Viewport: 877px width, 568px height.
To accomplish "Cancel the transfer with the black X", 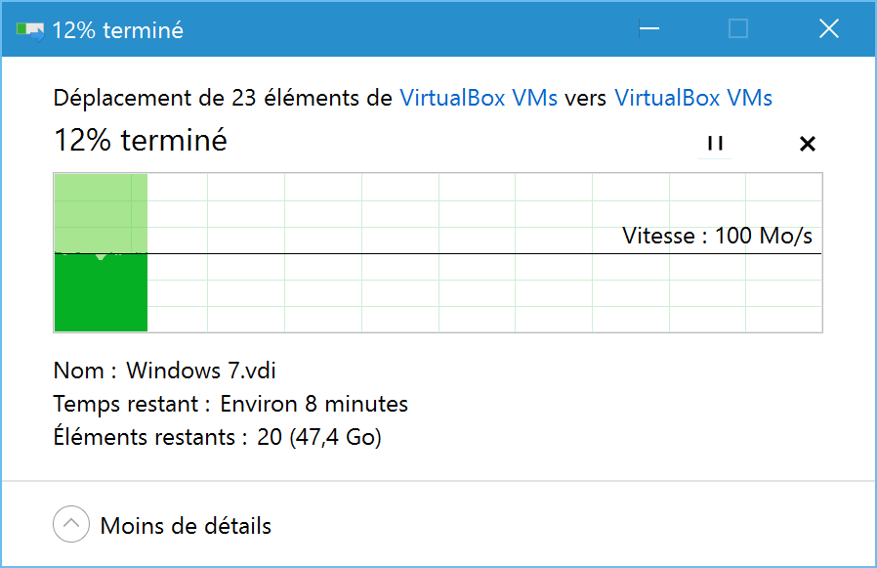I will (807, 144).
